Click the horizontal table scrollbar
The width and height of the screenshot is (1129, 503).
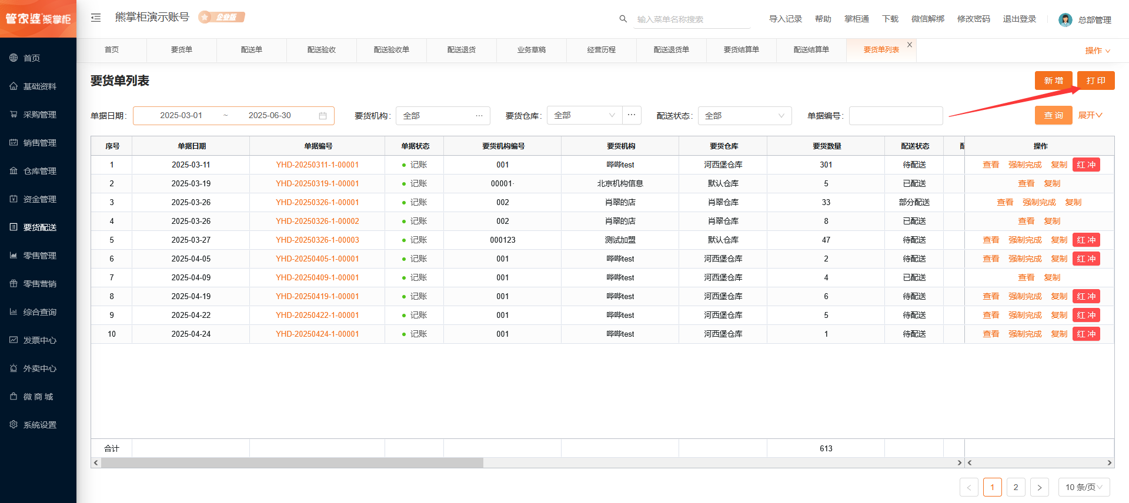pos(292,463)
